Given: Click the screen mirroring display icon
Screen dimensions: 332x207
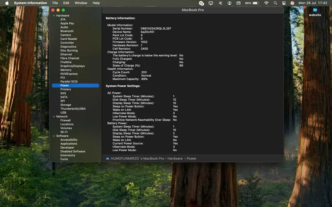Looking at the screenshot, I should (x=211, y=3).
